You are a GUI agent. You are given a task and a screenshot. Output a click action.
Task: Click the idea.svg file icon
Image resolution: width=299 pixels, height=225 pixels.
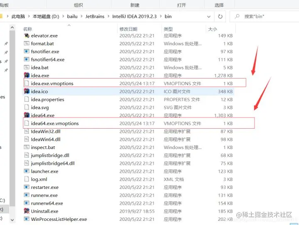click(x=27, y=108)
